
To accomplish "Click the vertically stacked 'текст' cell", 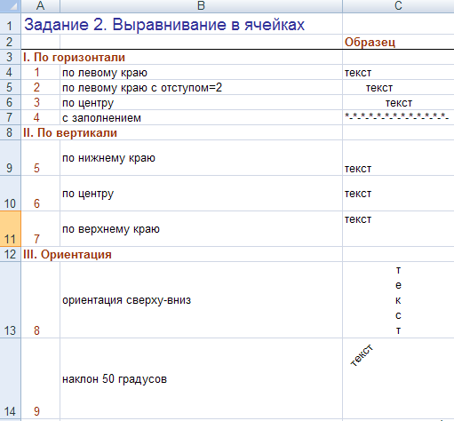I will tap(398, 300).
